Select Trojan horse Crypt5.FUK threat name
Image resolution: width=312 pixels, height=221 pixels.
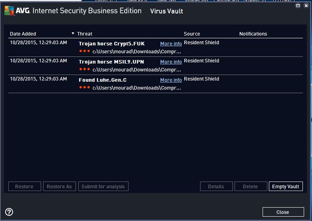(x=112, y=44)
